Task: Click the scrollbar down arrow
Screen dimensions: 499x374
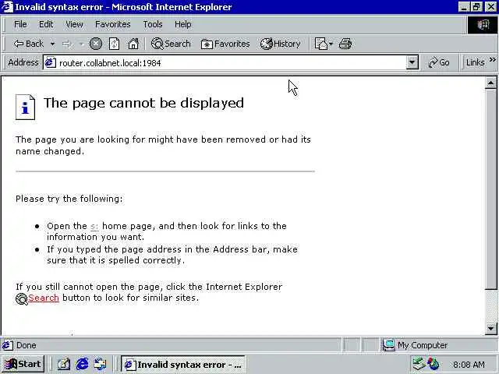Action: coord(490,329)
